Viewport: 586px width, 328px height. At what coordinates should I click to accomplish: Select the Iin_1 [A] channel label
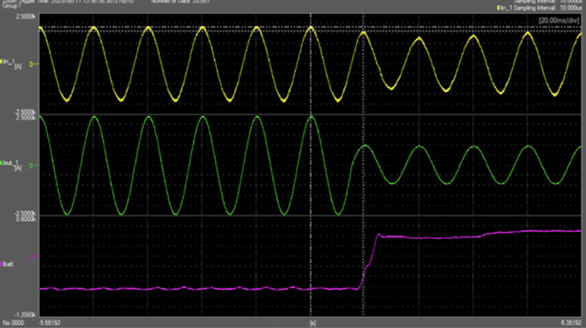13,64
